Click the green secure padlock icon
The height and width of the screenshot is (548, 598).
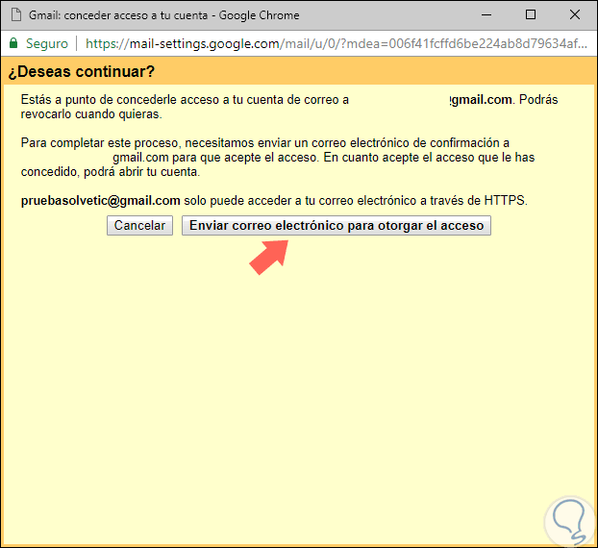click(x=13, y=43)
